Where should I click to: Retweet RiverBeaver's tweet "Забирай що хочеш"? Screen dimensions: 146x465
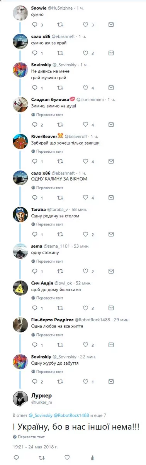point(59,161)
